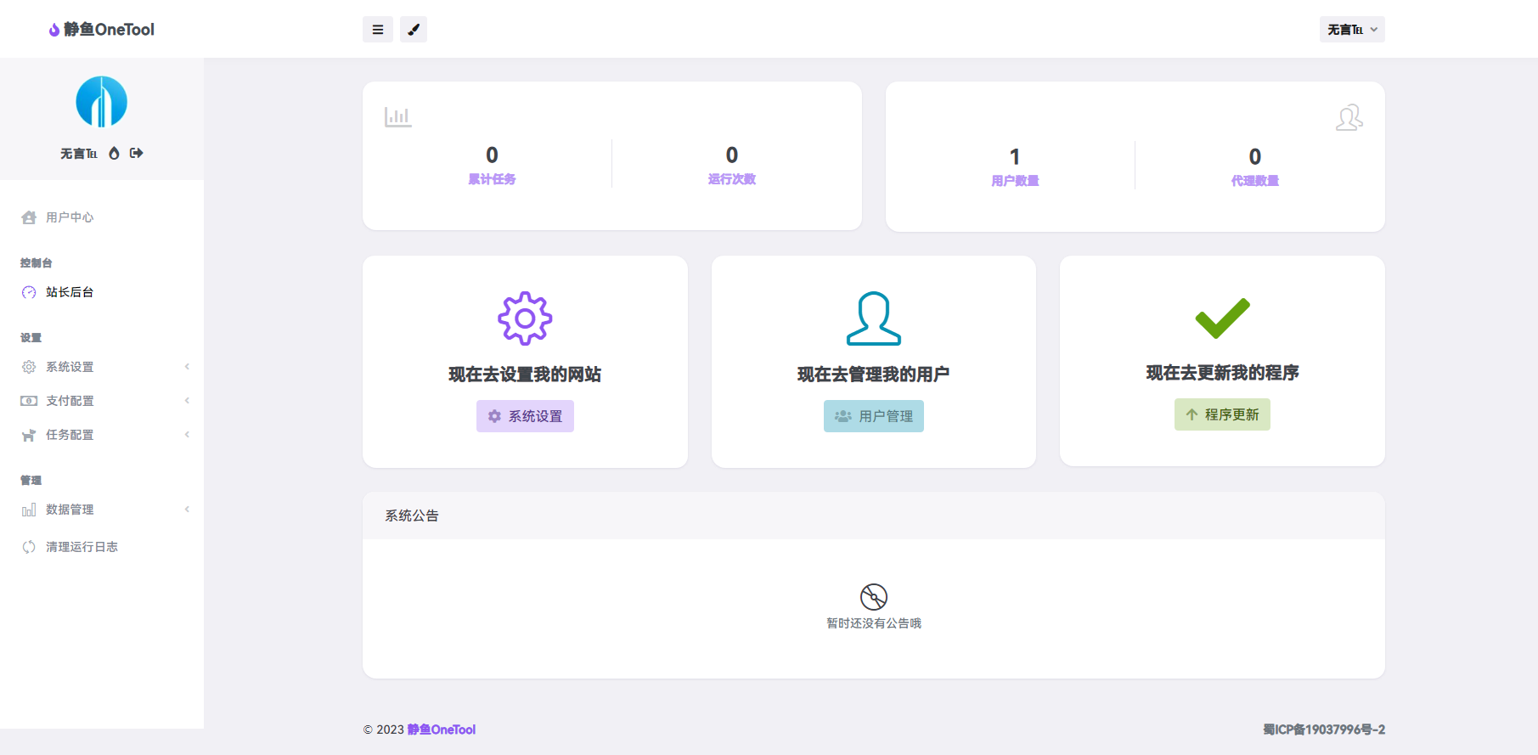
Task: Select 站长后台 in the sidebar
Action: point(70,292)
